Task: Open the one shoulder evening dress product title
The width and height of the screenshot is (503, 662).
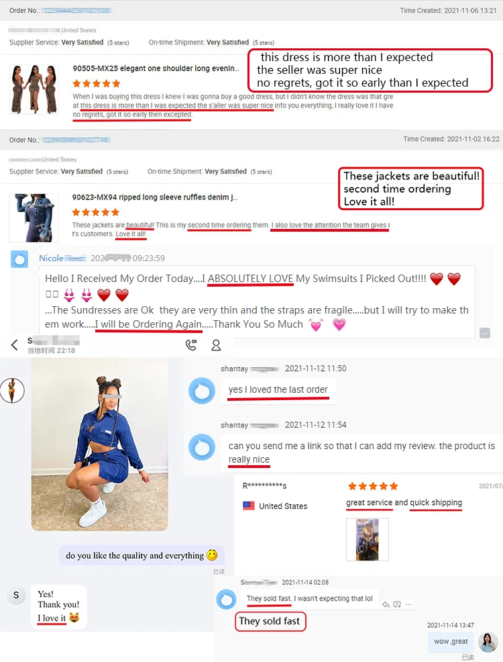Action: pyautogui.click(x=156, y=68)
